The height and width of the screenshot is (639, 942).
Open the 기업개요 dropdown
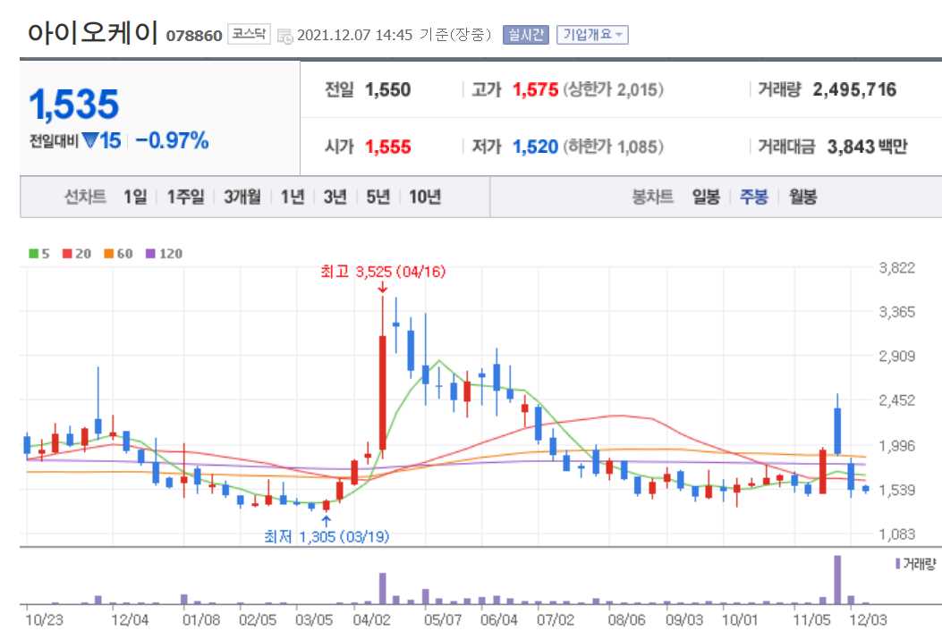click(593, 34)
